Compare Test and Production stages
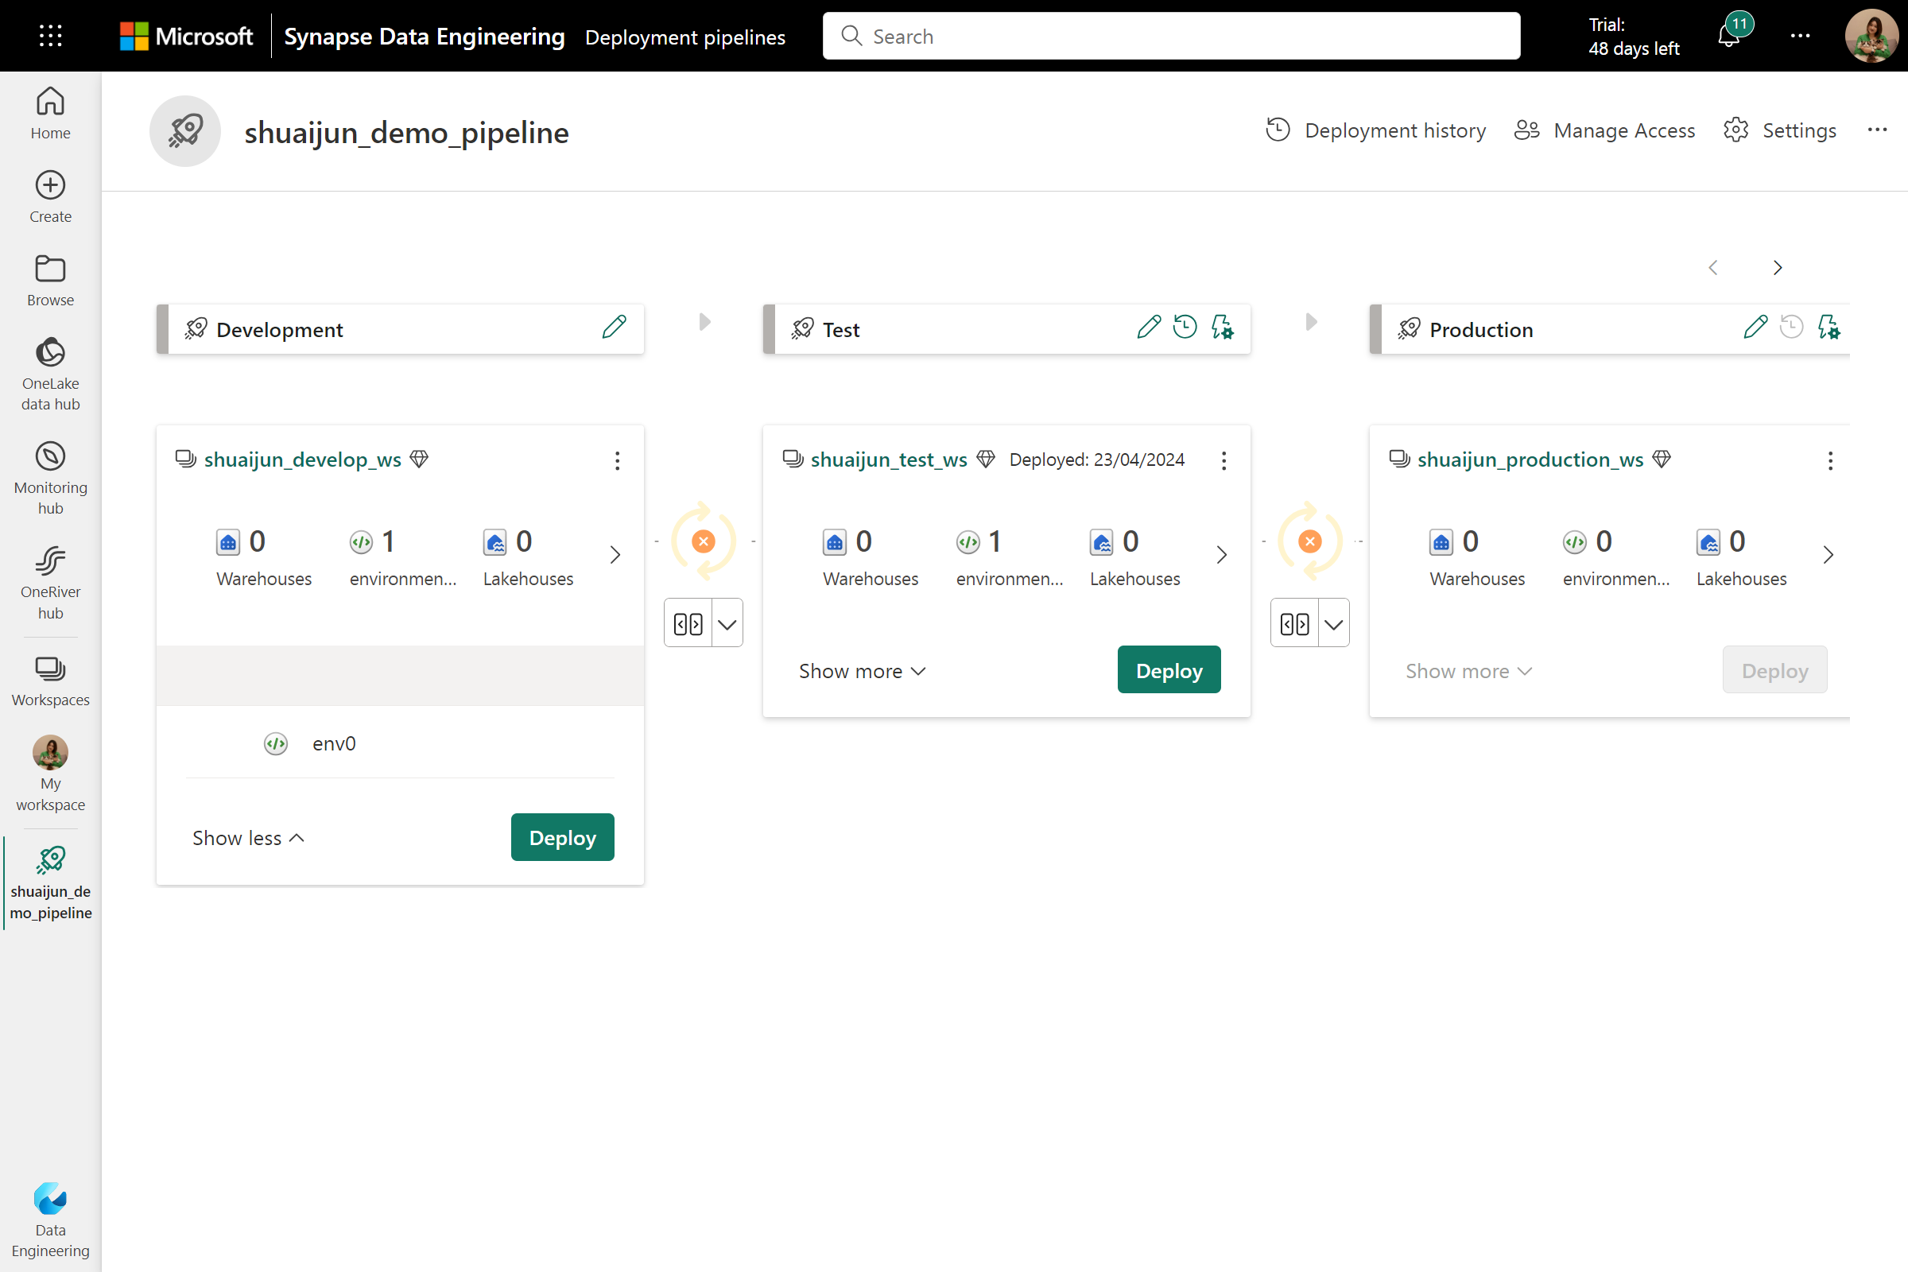The image size is (1908, 1272). (1295, 623)
